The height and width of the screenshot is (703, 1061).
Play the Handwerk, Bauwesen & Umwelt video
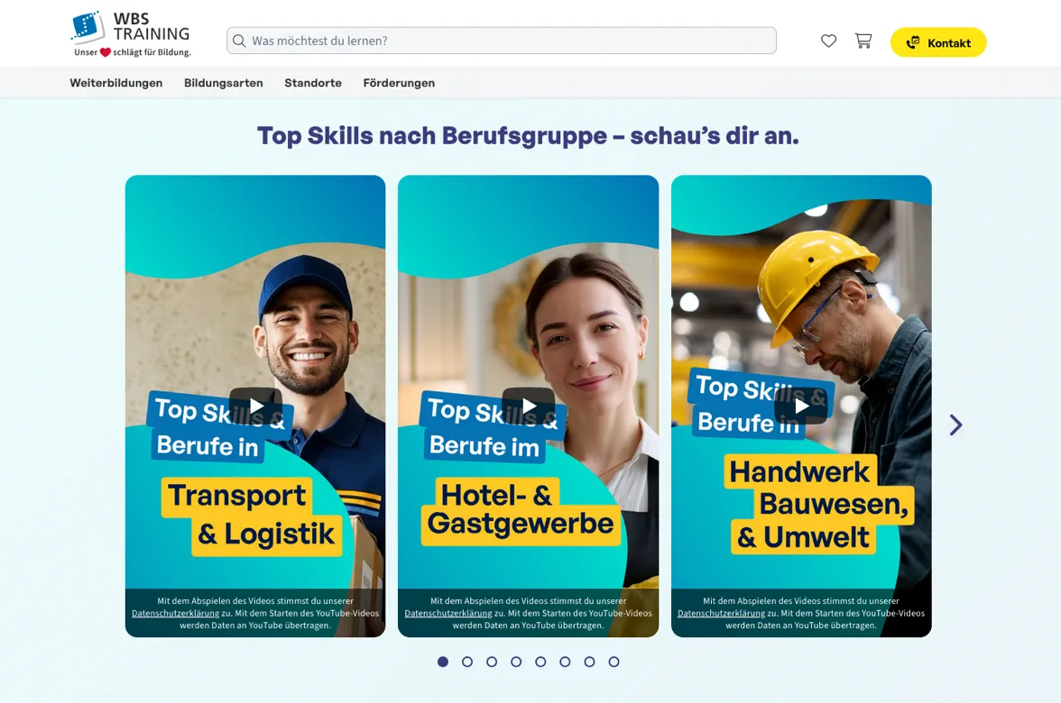(801, 406)
